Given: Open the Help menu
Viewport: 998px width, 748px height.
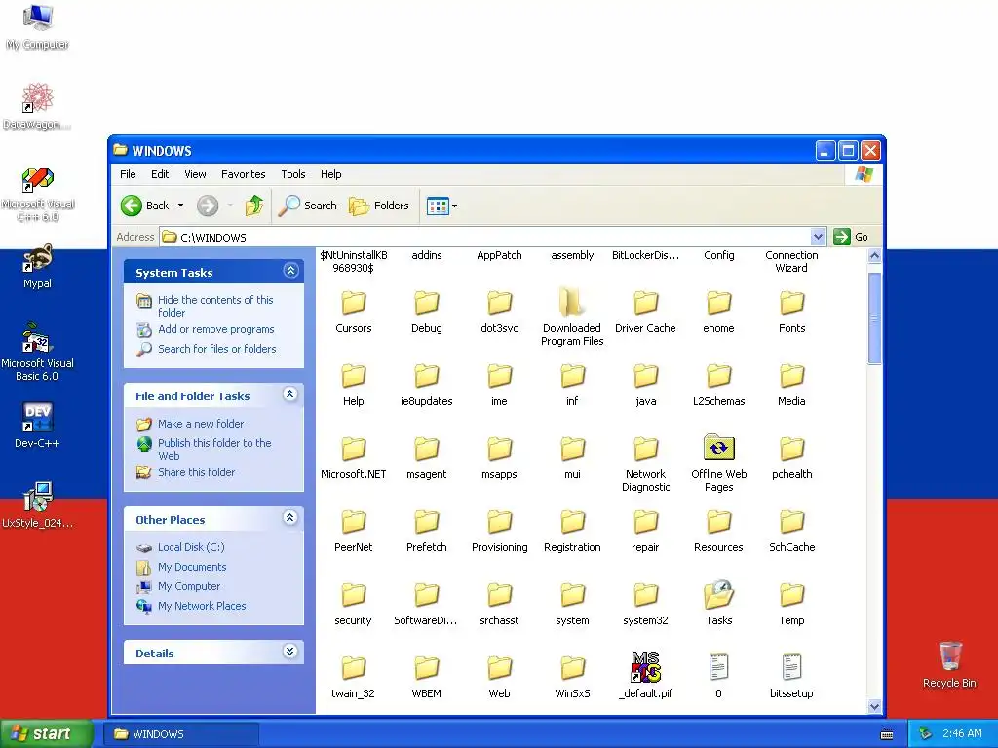Looking at the screenshot, I should tap(330, 174).
